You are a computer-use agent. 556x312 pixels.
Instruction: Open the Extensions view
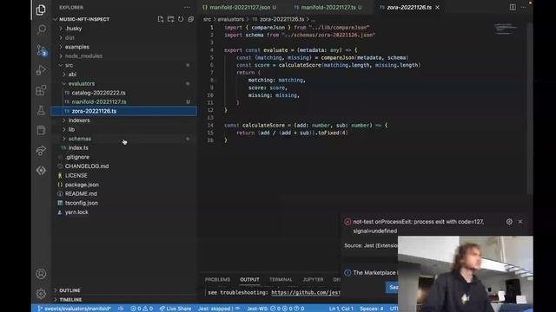pos(41,90)
